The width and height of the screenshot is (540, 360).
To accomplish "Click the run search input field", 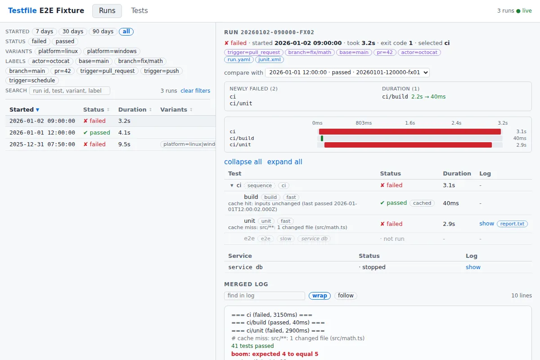I will point(70,91).
